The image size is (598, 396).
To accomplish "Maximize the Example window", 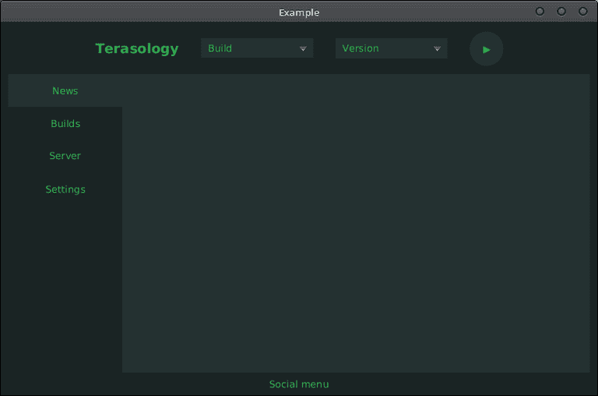I will 561,12.
